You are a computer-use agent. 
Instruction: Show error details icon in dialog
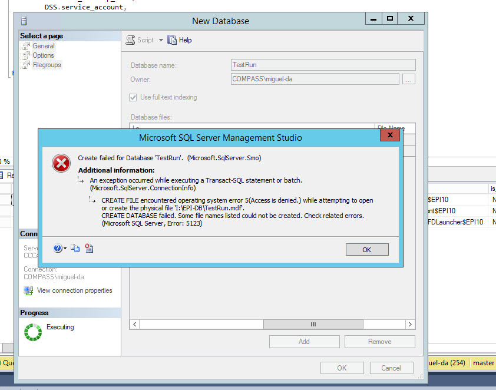click(x=89, y=248)
